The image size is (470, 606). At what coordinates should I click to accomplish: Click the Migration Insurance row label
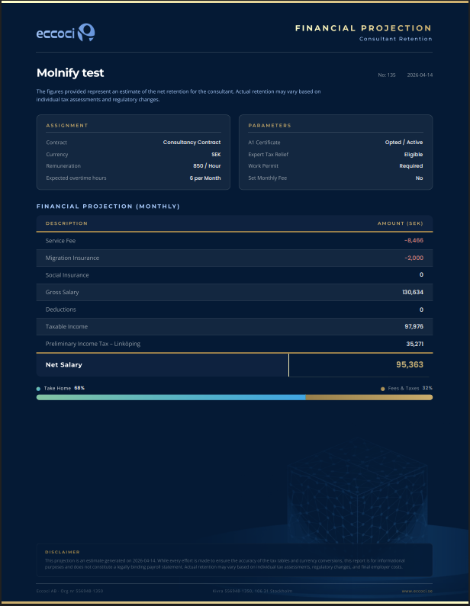coord(72,258)
